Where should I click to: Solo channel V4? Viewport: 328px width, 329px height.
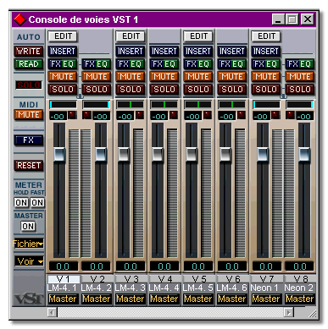[164, 90]
